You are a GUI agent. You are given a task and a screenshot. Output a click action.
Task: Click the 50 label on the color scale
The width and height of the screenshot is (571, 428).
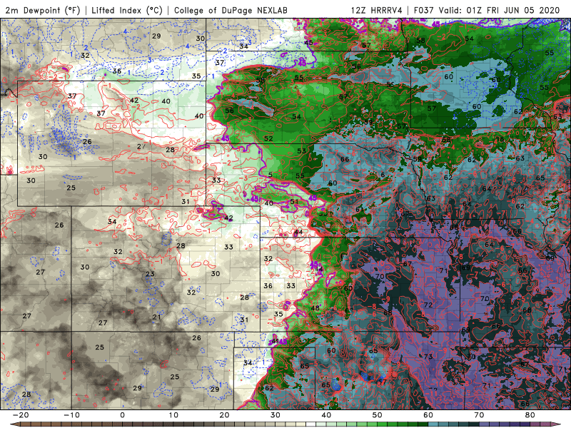pos(378,415)
